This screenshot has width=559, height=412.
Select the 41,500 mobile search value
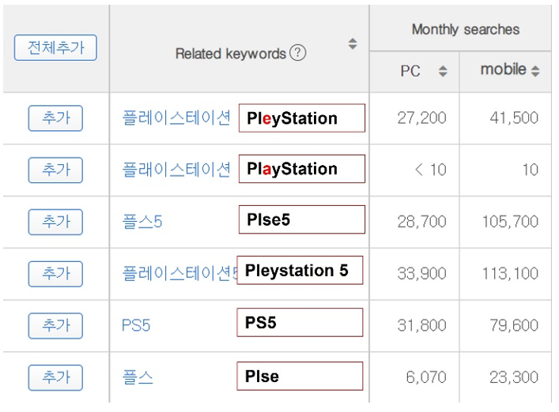pos(514,118)
